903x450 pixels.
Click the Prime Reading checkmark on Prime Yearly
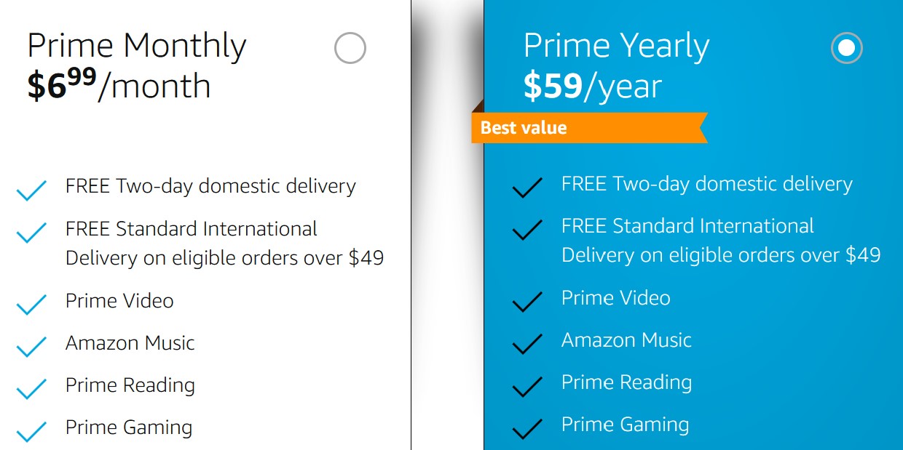[526, 387]
